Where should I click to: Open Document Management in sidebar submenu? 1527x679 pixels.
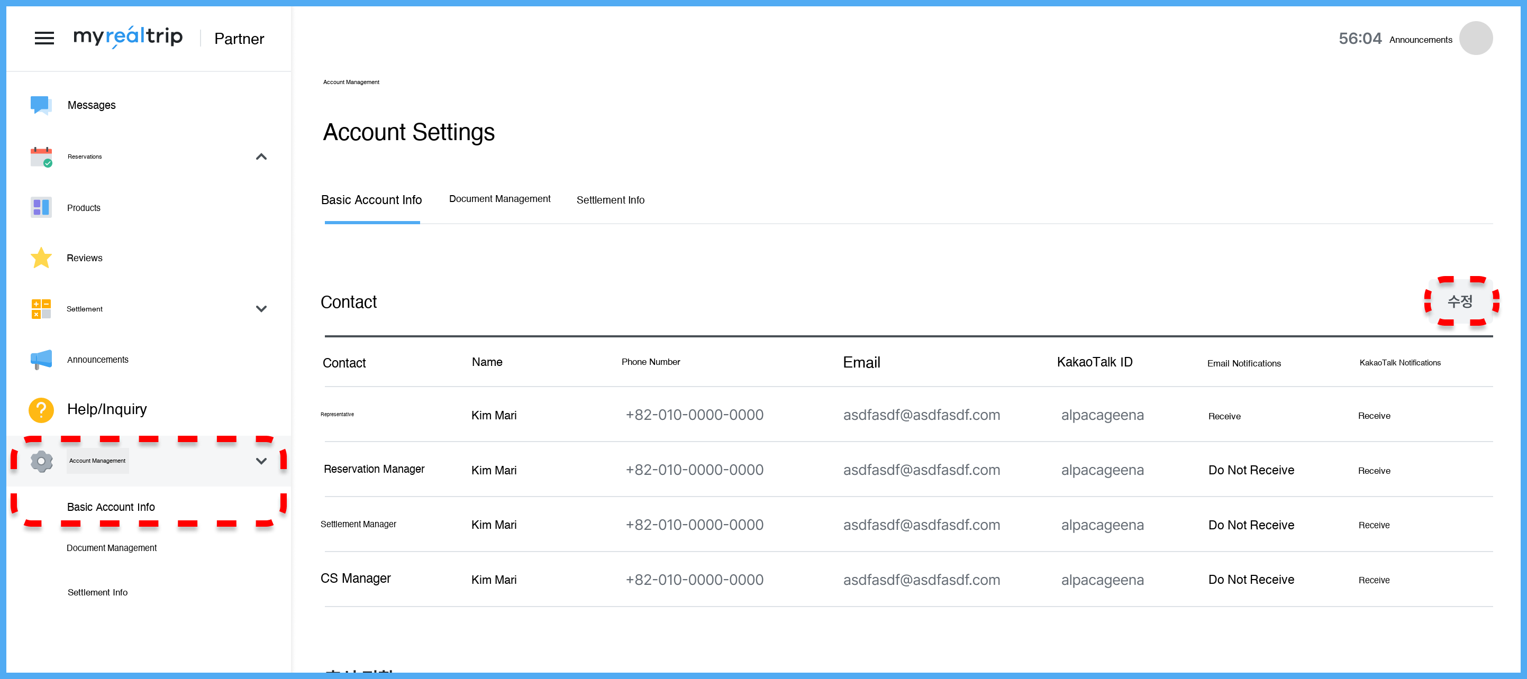pos(112,548)
